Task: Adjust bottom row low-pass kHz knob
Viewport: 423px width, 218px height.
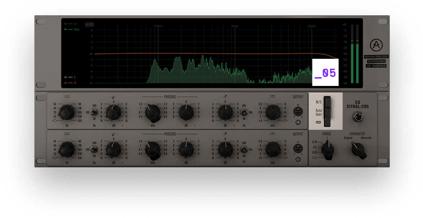Action: 273,149
